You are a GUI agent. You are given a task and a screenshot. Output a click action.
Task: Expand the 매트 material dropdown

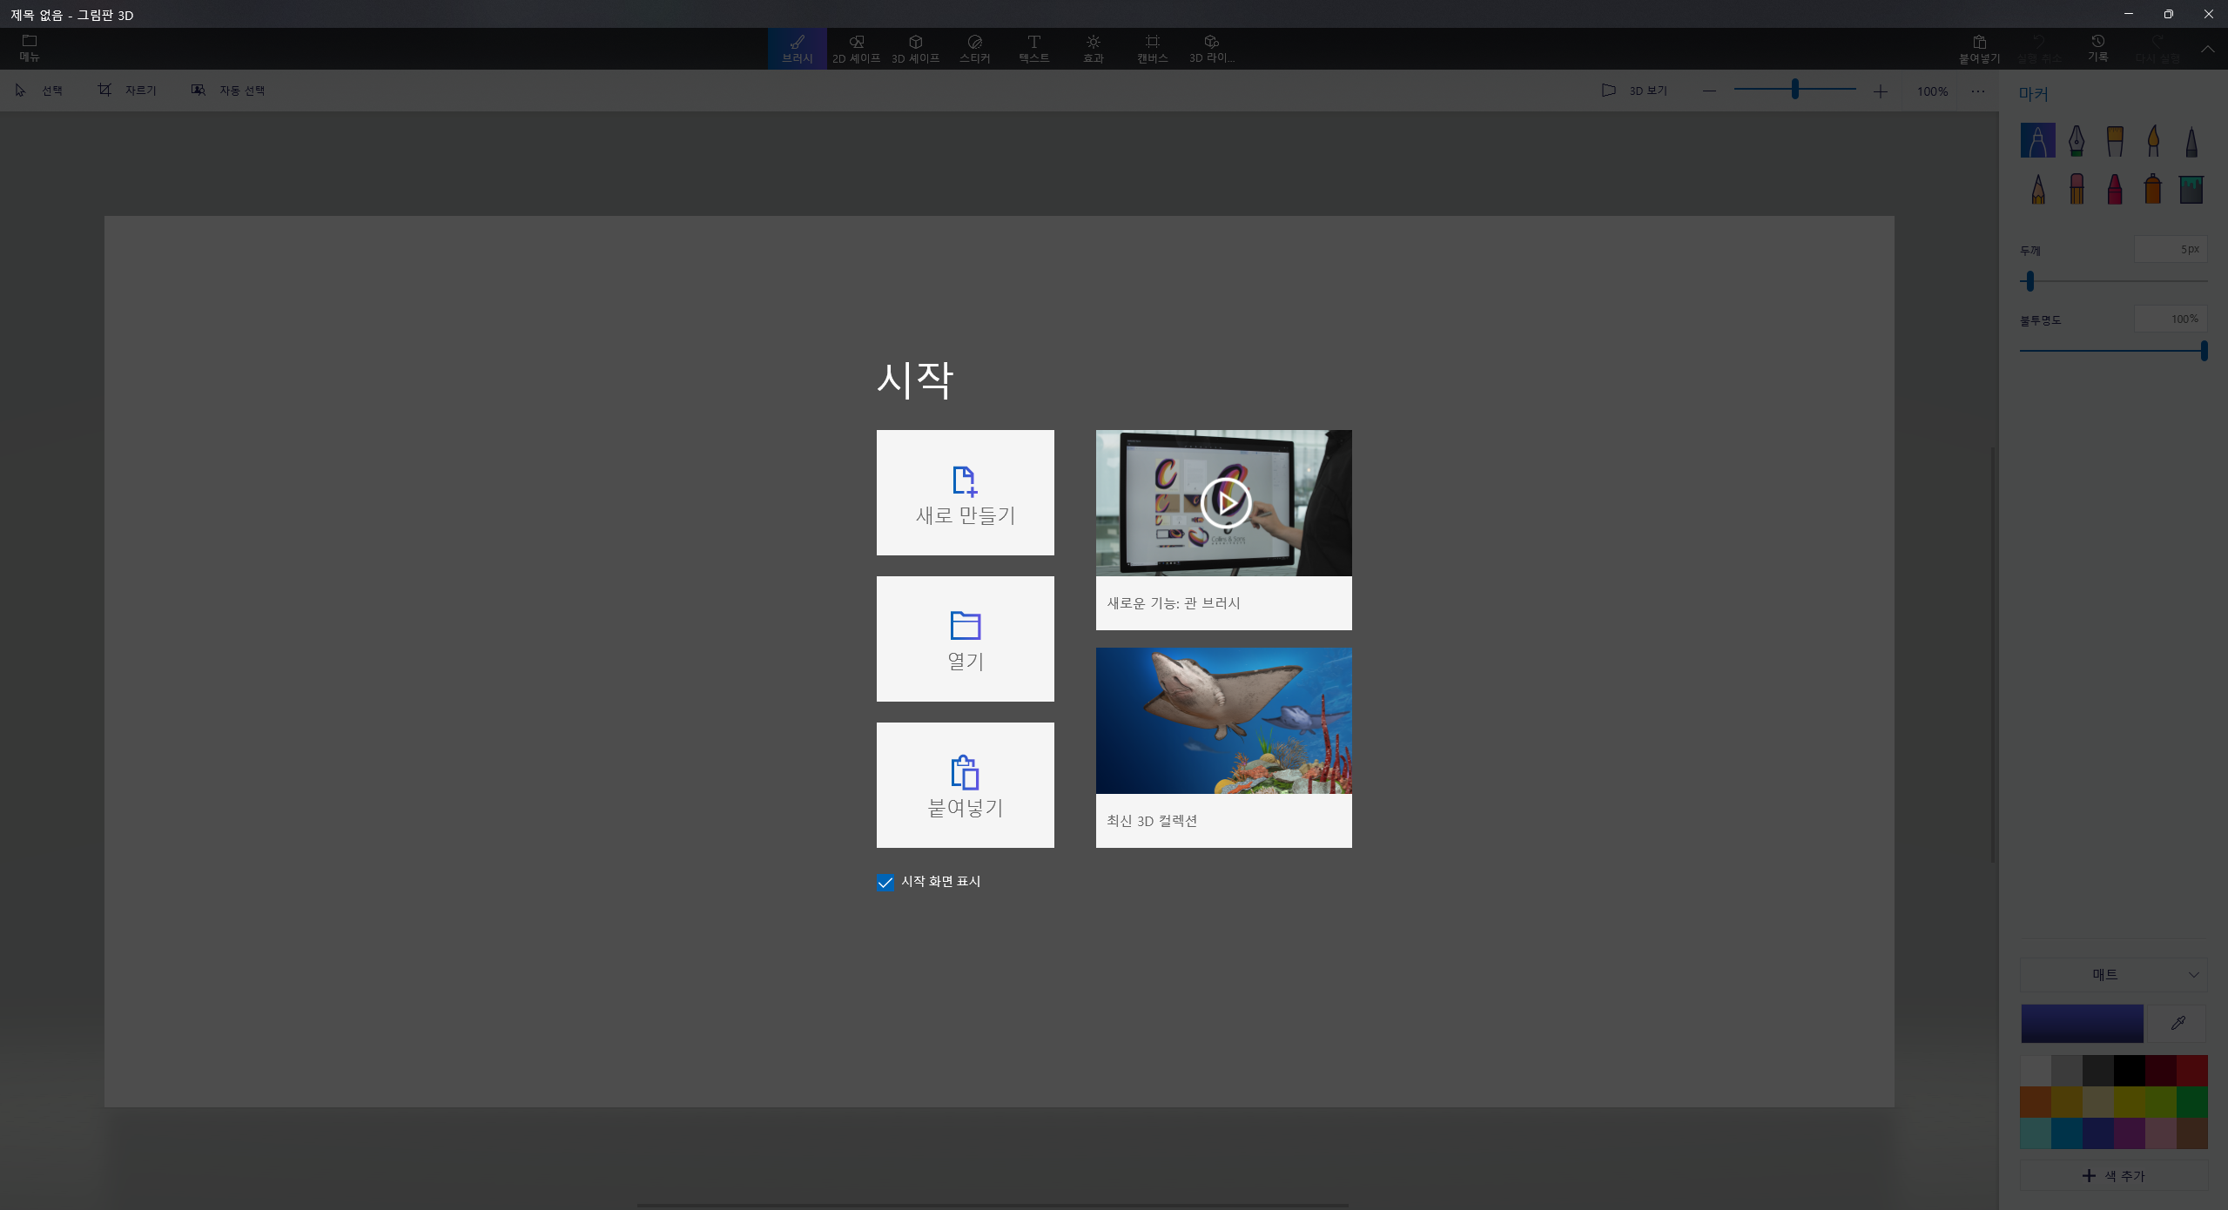pyautogui.click(x=2113, y=974)
